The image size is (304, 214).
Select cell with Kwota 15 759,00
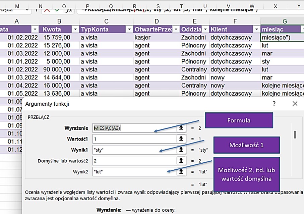(59, 37)
